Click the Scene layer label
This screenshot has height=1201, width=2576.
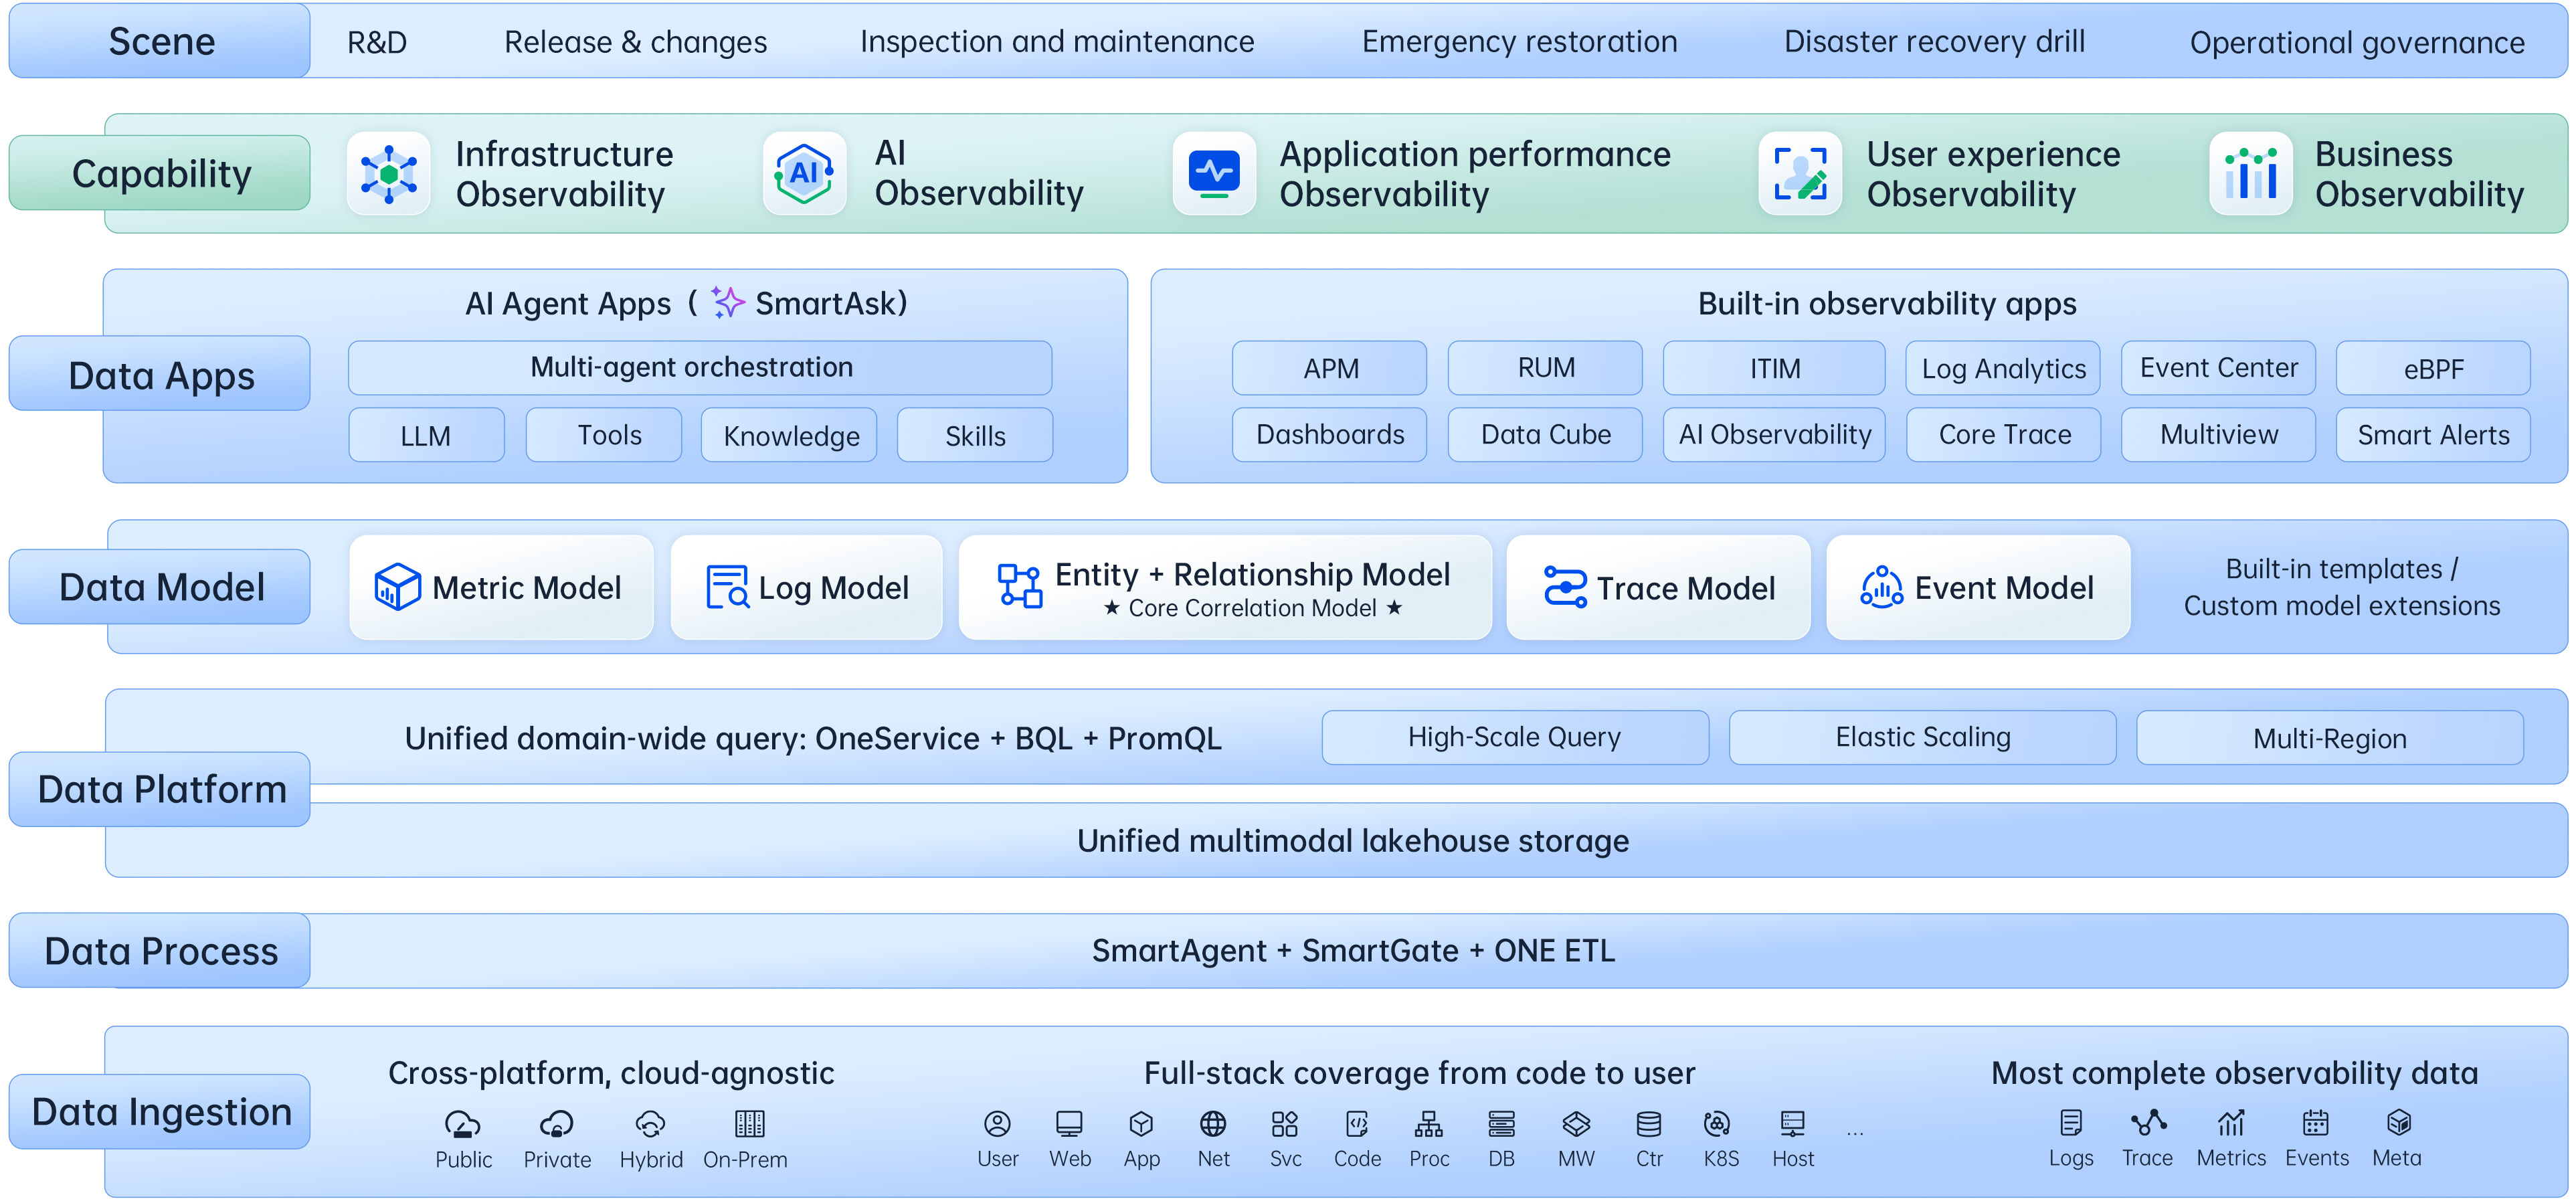[x=160, y=41]
